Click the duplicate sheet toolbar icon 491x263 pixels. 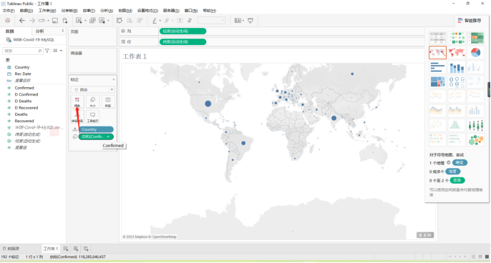point(92,21)
